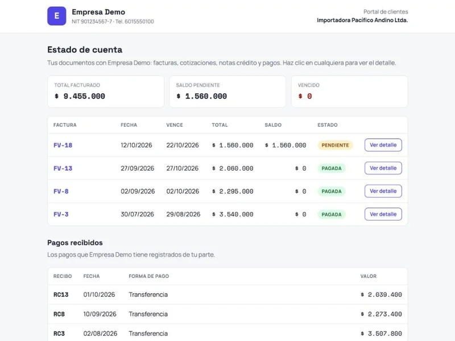Click total $ 3.540.000 for FV-3
The image size is (455, 341).
pos(233,215)
